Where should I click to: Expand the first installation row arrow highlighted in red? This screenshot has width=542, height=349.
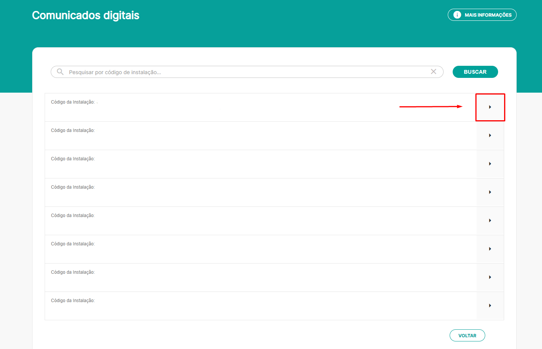click(490, 107)
